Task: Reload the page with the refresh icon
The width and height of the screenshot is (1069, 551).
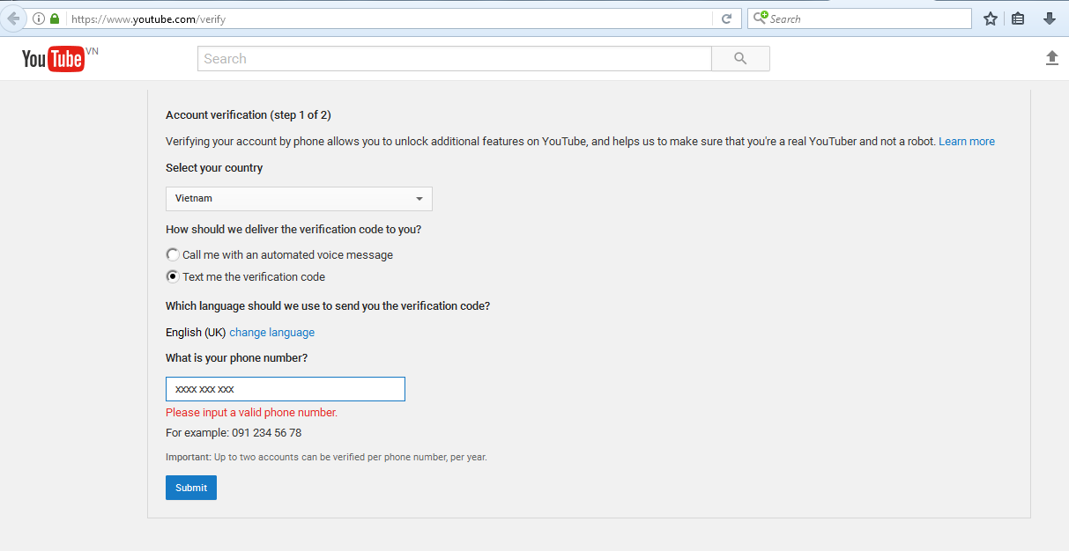Action: (726, 18)
